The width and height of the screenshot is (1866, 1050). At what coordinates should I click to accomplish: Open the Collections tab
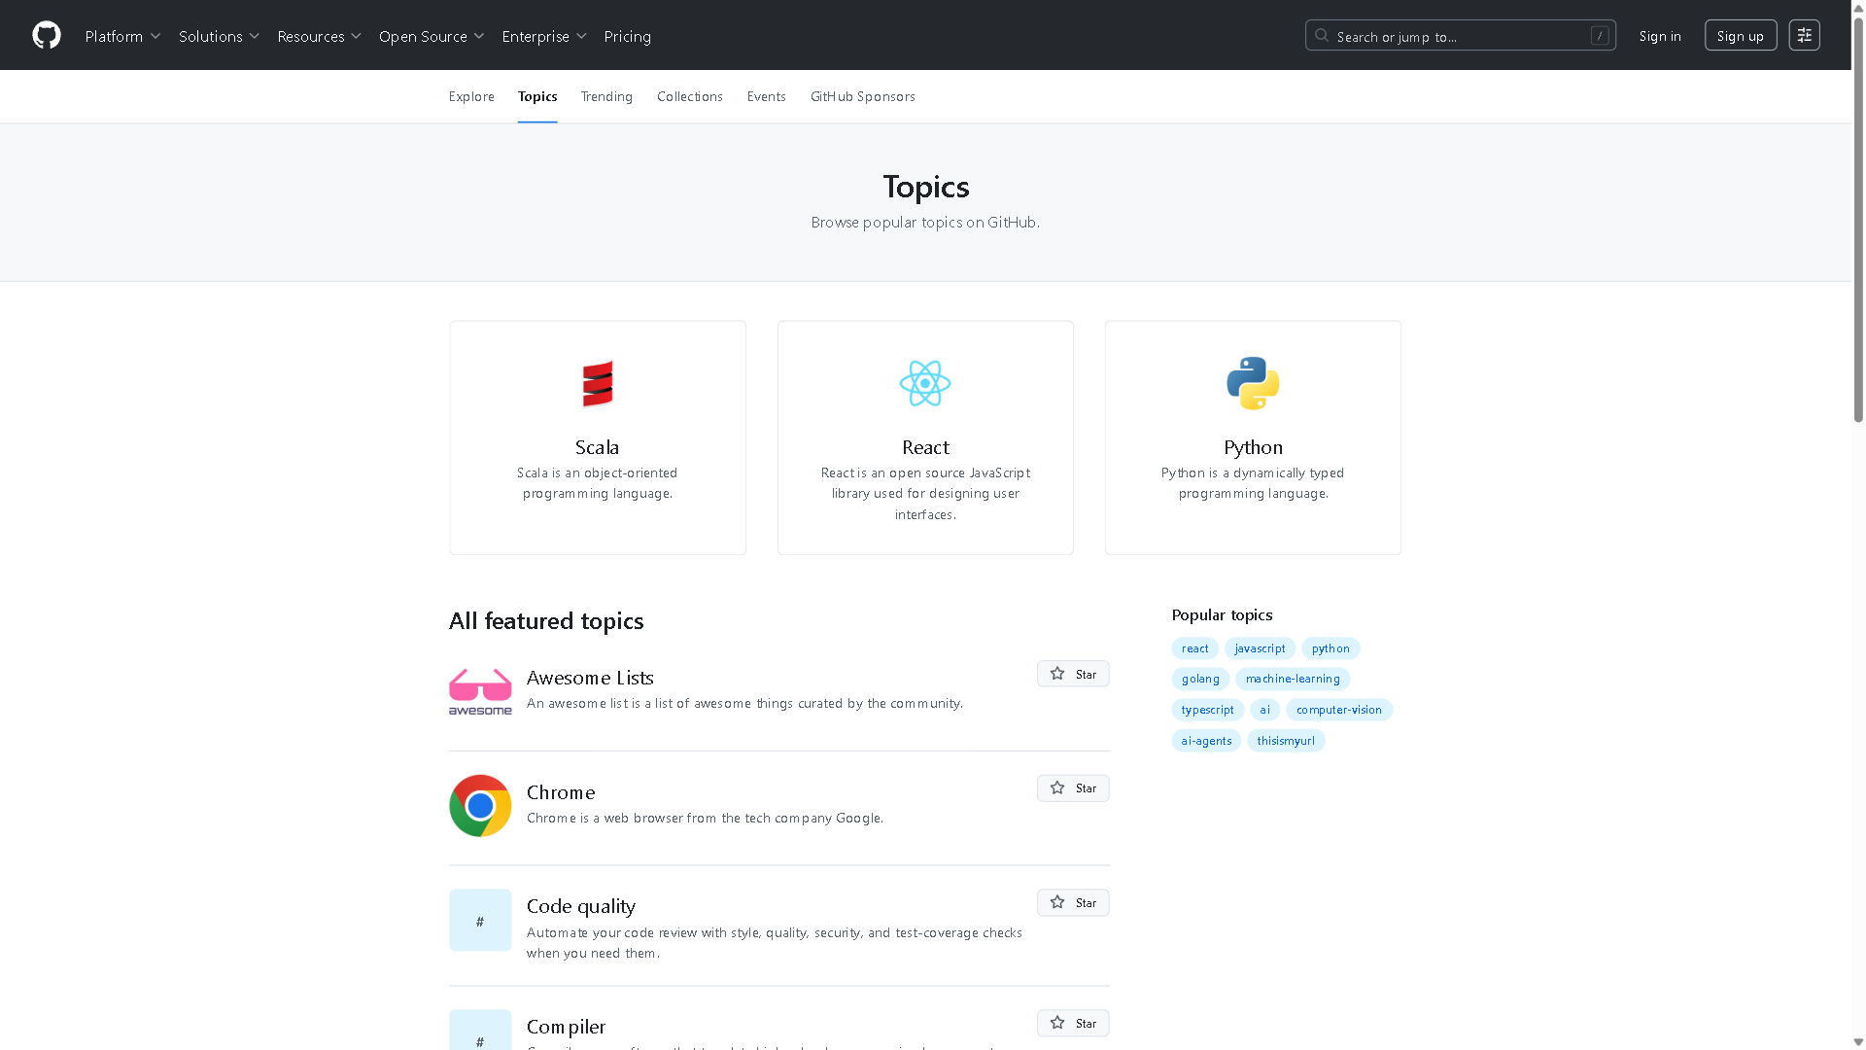(689, 96)
